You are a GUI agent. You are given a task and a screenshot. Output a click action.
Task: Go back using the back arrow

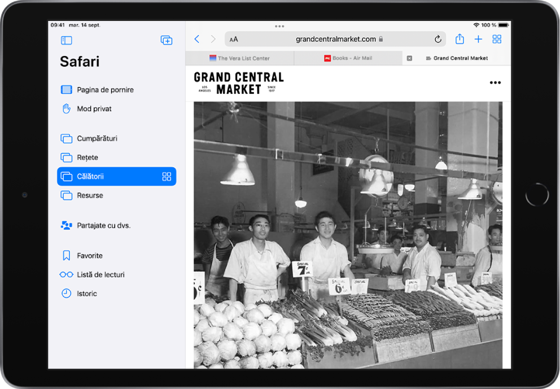pos(197,39)
